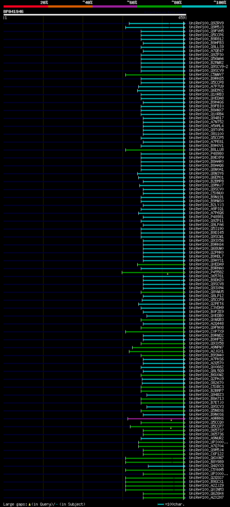This screenshot has height=507, width=230.
Task: Click the label UniRef100_Q8W3Y6
Action: point(206,173)
